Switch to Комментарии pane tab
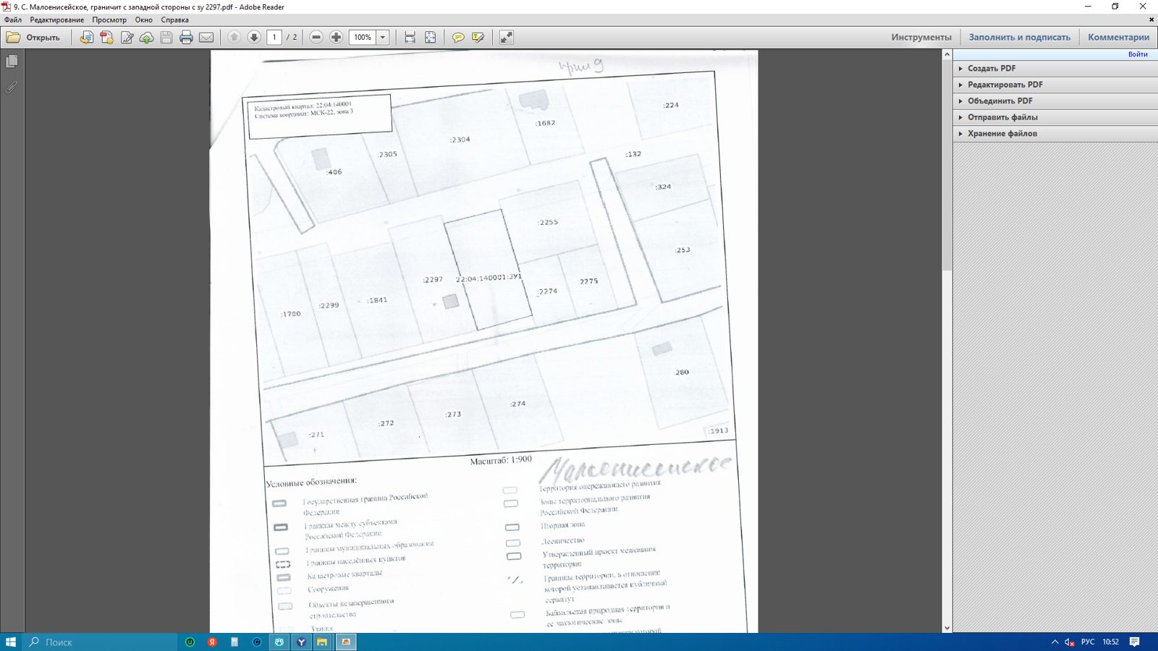Screen dimensions: 1158x651 (1118, 38)
